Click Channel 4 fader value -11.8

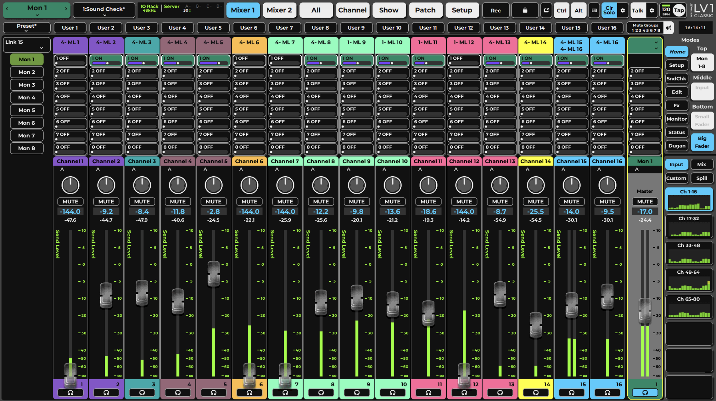(178, 212)
